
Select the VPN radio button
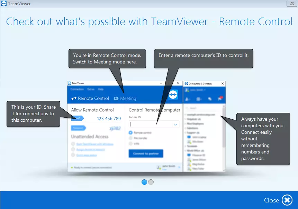pos(130,143)
